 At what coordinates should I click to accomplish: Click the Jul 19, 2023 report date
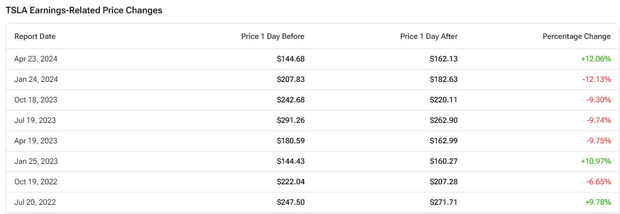[x=35, y=120]
